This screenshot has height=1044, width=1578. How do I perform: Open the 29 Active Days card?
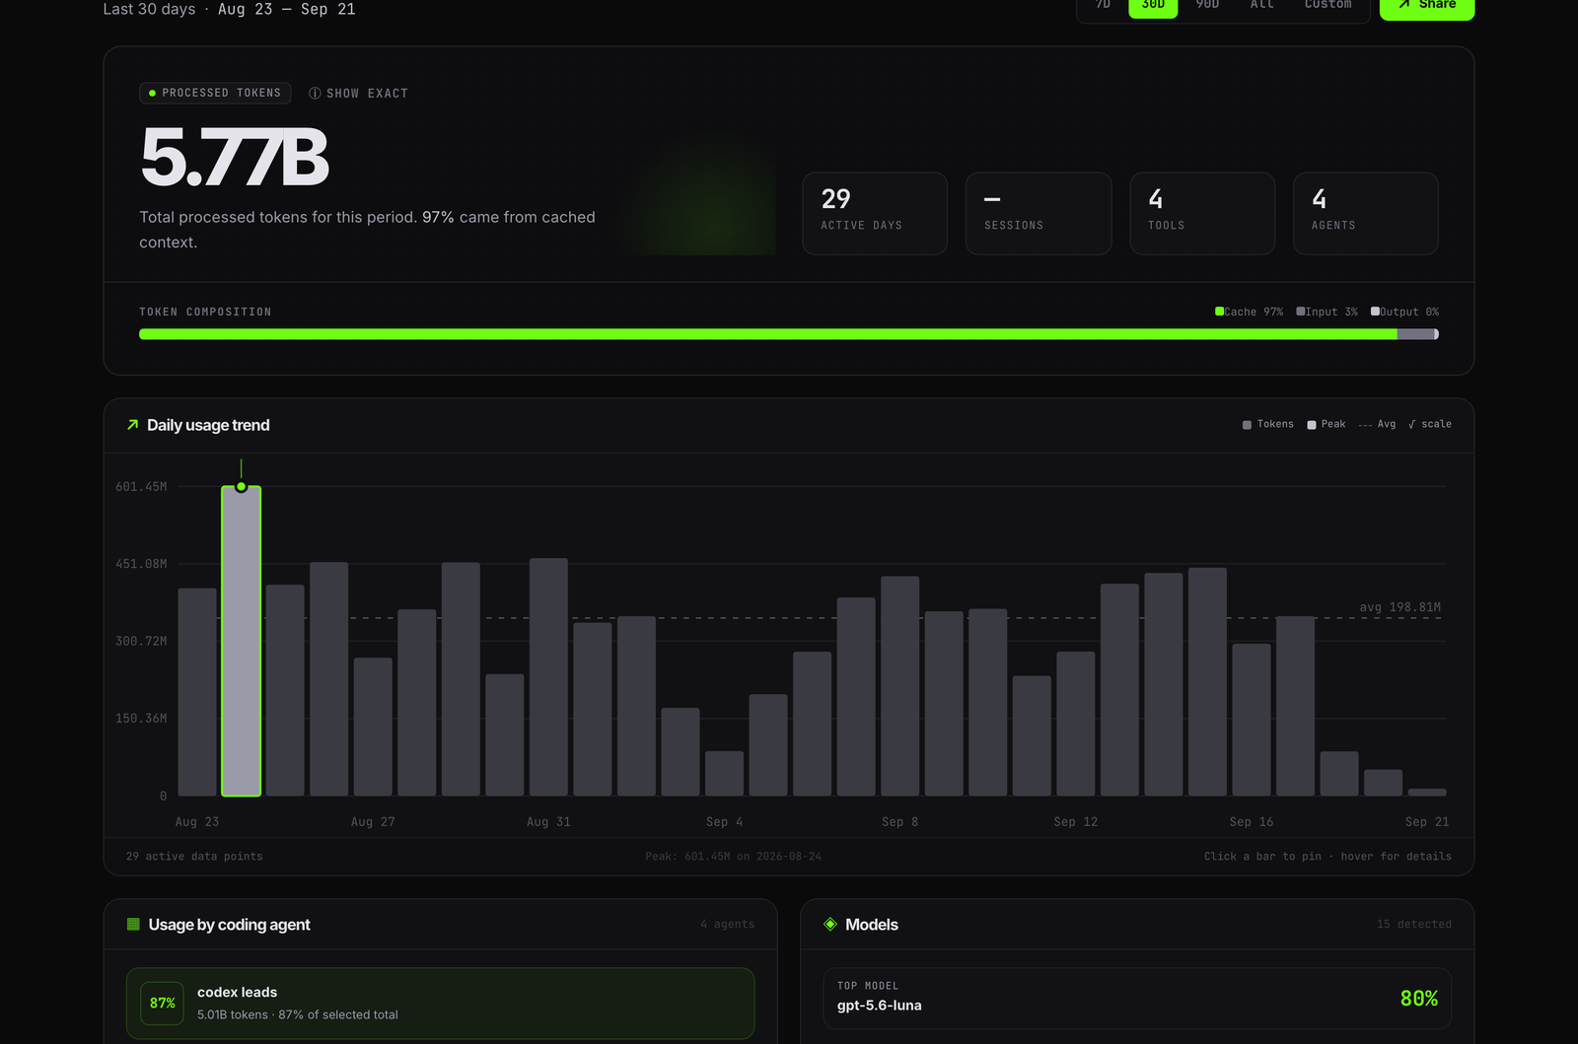[875, 214]
